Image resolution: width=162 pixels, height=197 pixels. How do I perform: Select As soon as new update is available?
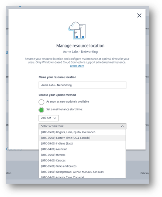41,102
